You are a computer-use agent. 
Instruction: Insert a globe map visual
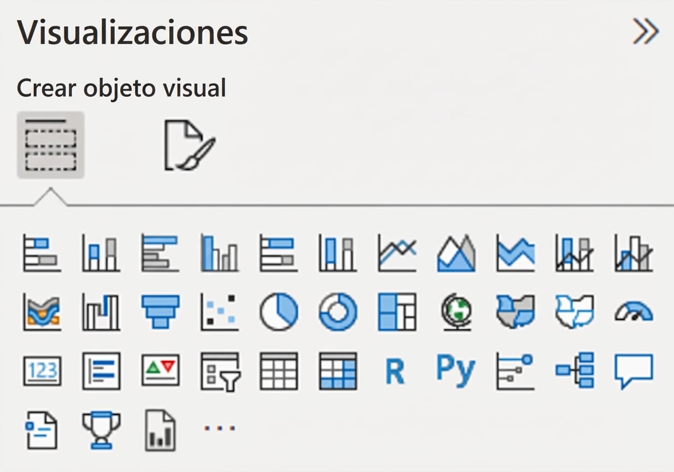(x=456, y=312)
